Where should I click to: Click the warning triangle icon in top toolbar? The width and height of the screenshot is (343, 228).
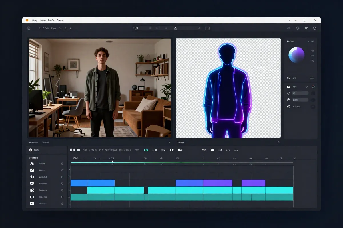[x=176, y=28]
